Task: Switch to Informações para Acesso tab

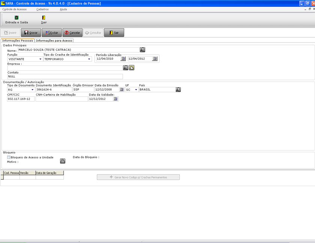Action: click(x=54, y=40)
